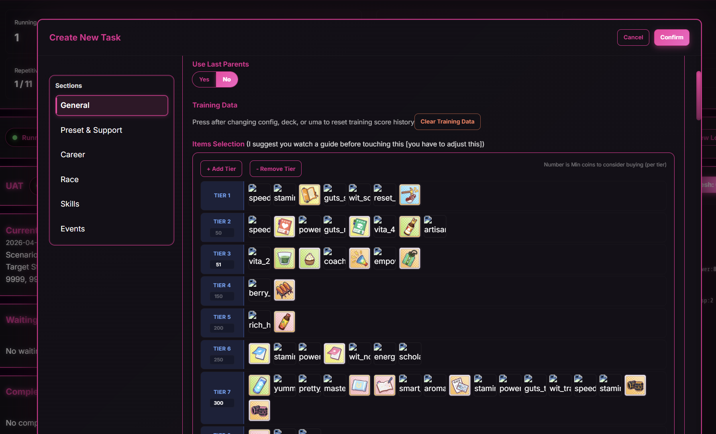Focus the Tier 6 min coins field
716x434 pixels.
point(222,359)
